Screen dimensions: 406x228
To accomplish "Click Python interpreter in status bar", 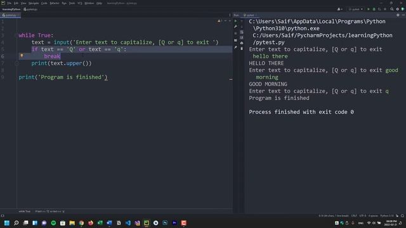I will pyautogui.click(x=387, y=215).
